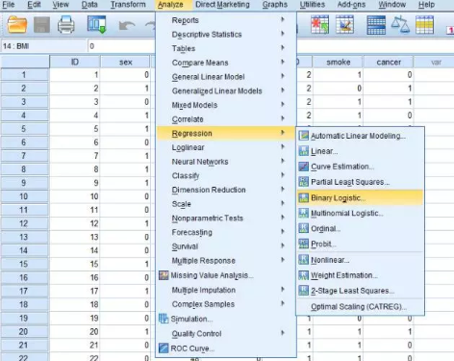Open file with the yellow folder icon
The width and height of the screenshot is (454, 361).
coord(17,25)
